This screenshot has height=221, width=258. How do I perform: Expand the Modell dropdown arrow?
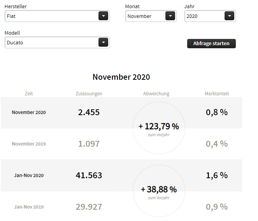tap(103, 42)
